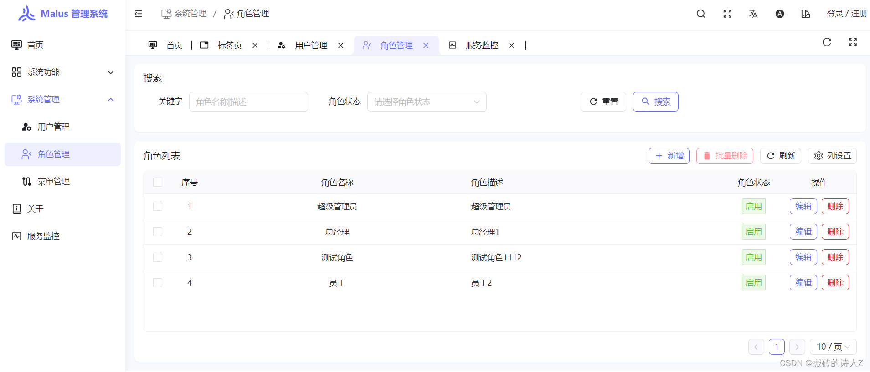Open 服务监控 in the sidebar
Screen dimensions: 870x372
point(63,236)
